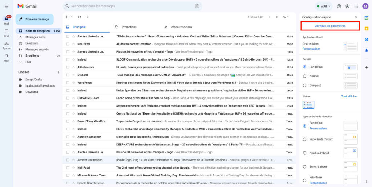Viewport: 372px width, 187px height.
Task: Select Importants d'abord inbox type
Action: pos(305,140)
